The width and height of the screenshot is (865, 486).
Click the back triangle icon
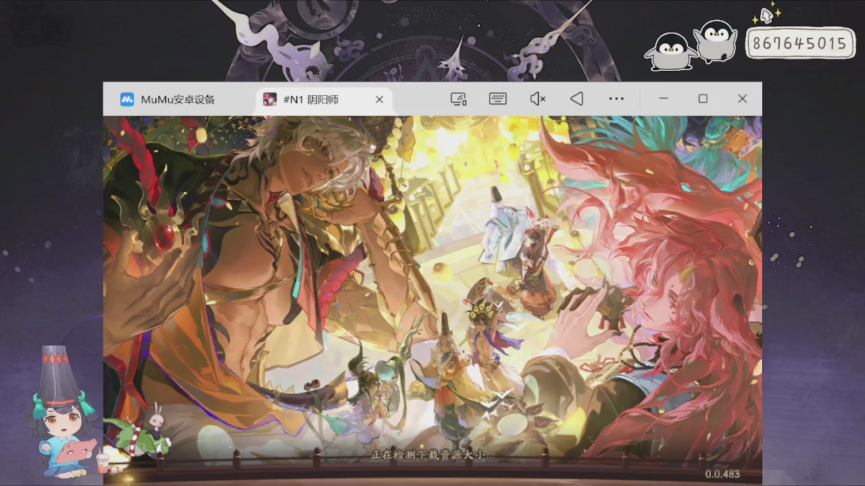tap(576, 99)
